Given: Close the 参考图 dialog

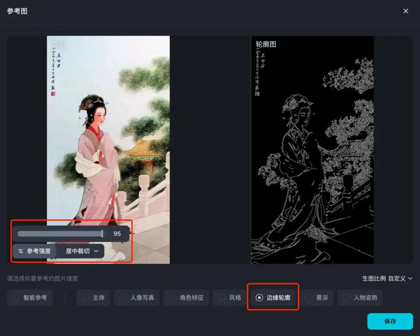Looking at the screenshot, I should point(406,11).
